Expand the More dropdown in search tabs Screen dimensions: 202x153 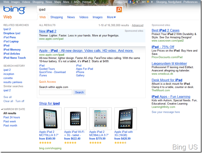(111, 17)
